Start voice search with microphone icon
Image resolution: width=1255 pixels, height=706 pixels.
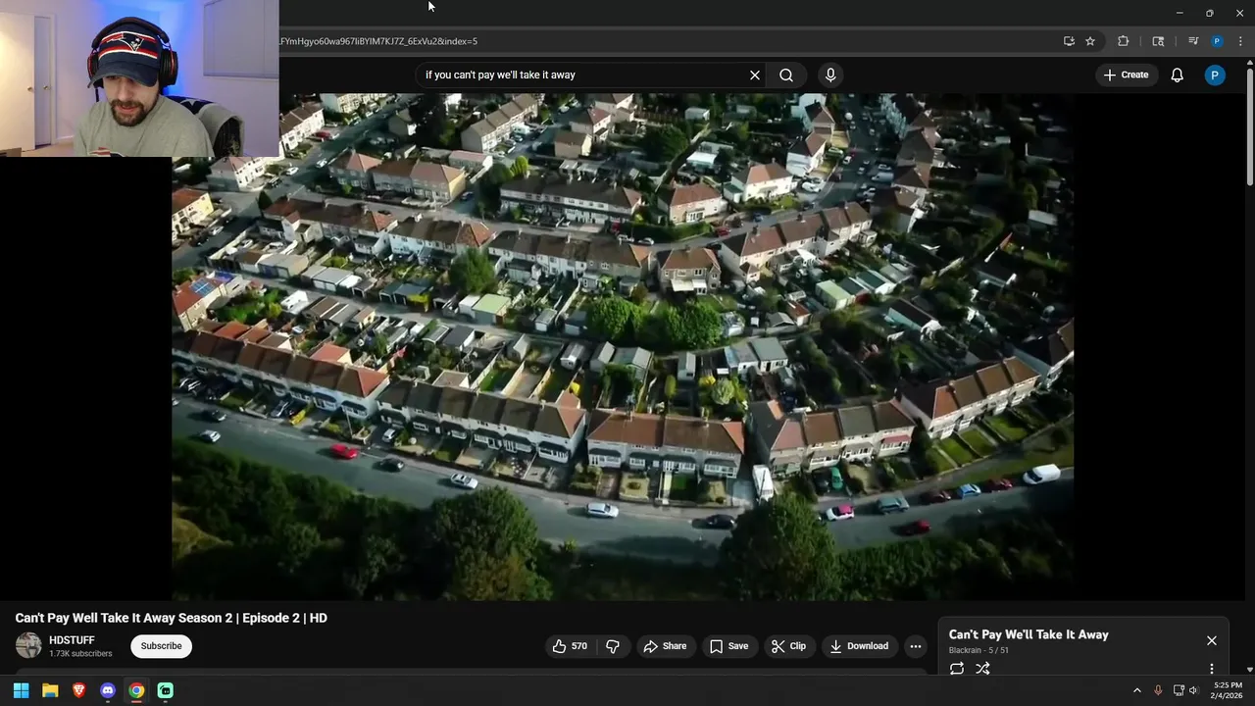coord(830,75)
